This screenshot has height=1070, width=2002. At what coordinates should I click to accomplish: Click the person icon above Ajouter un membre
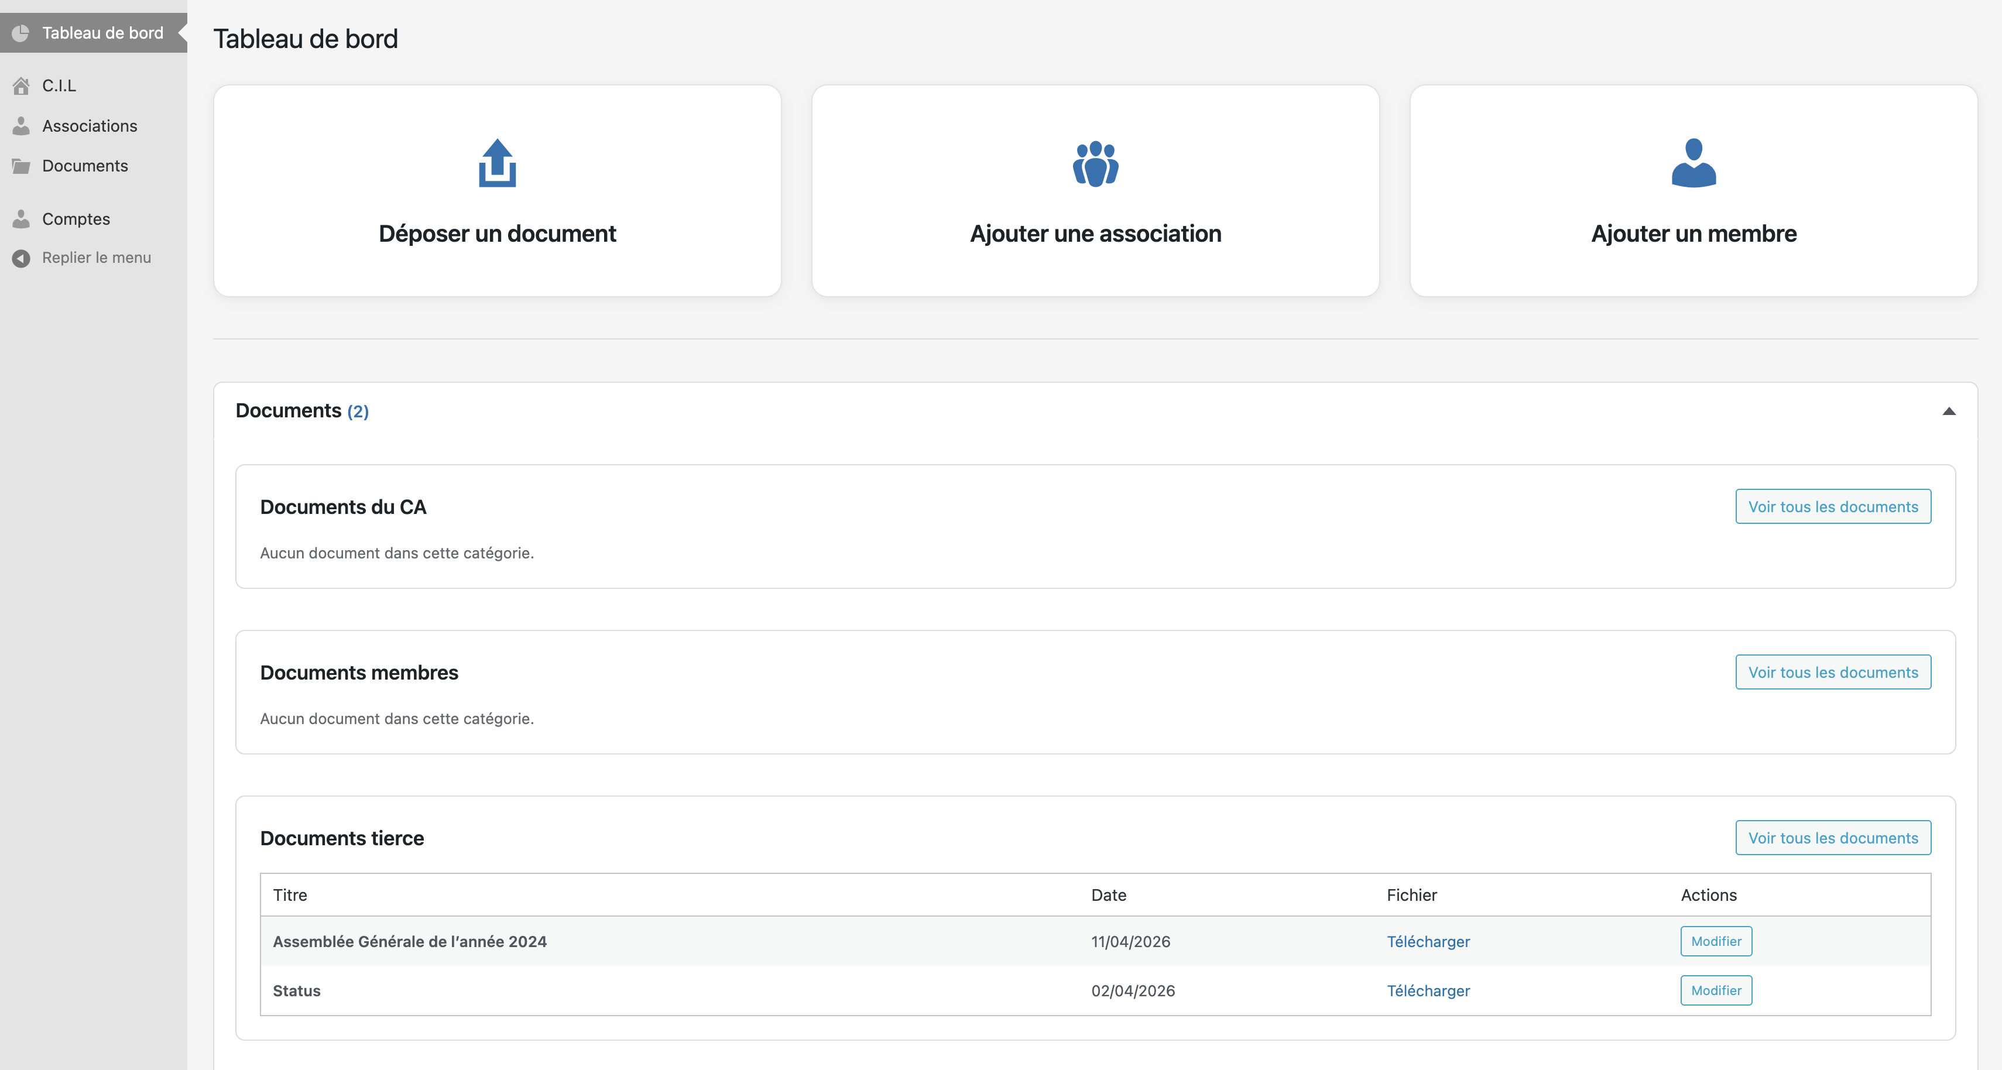(x=1694, y=162)
